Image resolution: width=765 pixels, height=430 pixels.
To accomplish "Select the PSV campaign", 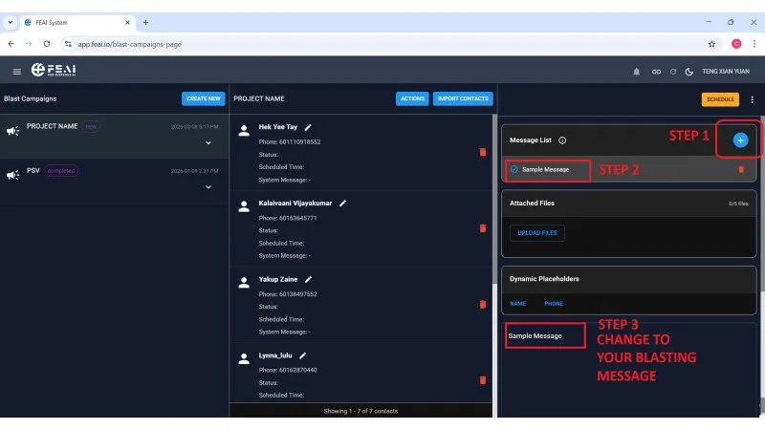I will point(114,180).
